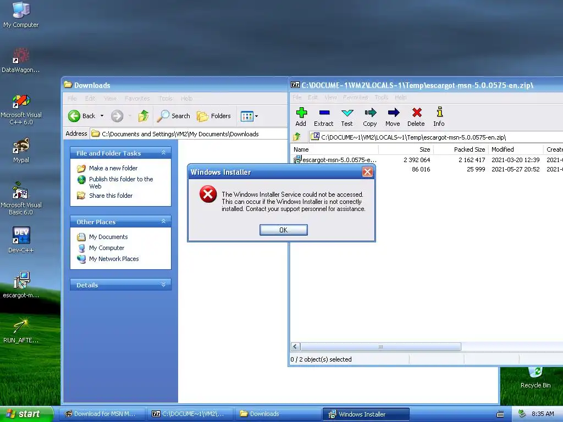Click the Move arrow icon in 7-Zip
The image size is (563, 422).
pos(393,117)
